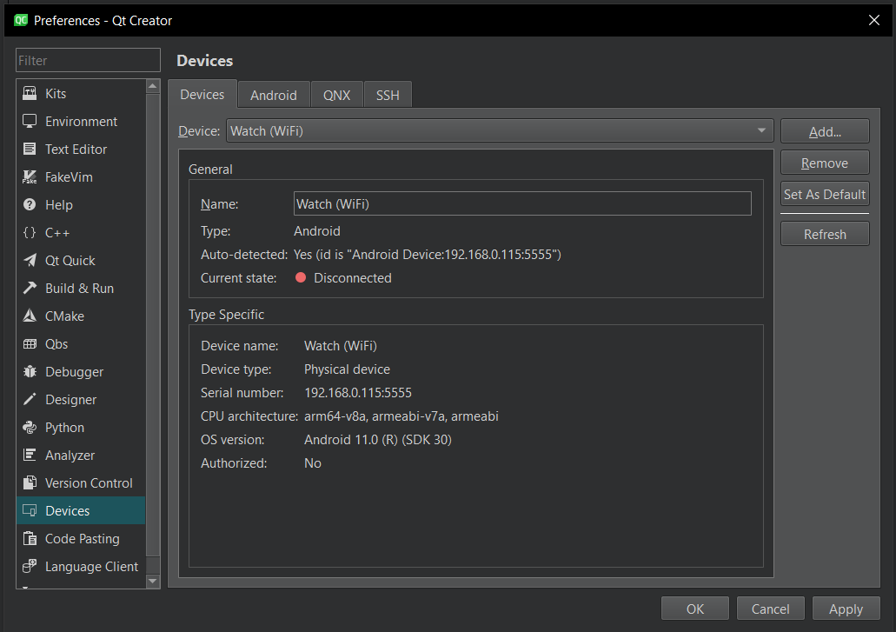Click the Text Editor icon
The image size is (896, 632).
[30, 150]
